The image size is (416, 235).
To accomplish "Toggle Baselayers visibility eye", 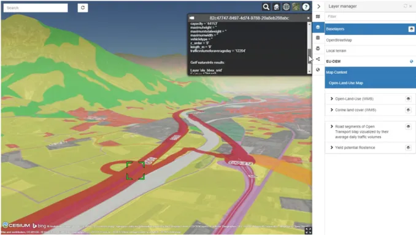I will [x=411, y=29].
